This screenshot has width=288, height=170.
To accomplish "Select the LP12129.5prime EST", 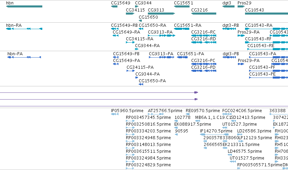I will click(241, 142).
